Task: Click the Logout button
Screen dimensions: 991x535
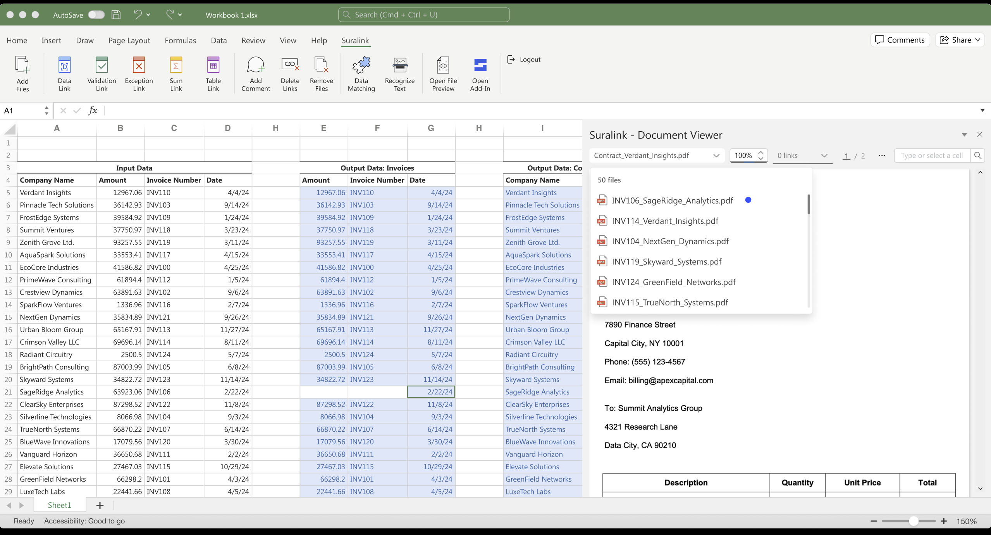Action: tap(524, 60)
